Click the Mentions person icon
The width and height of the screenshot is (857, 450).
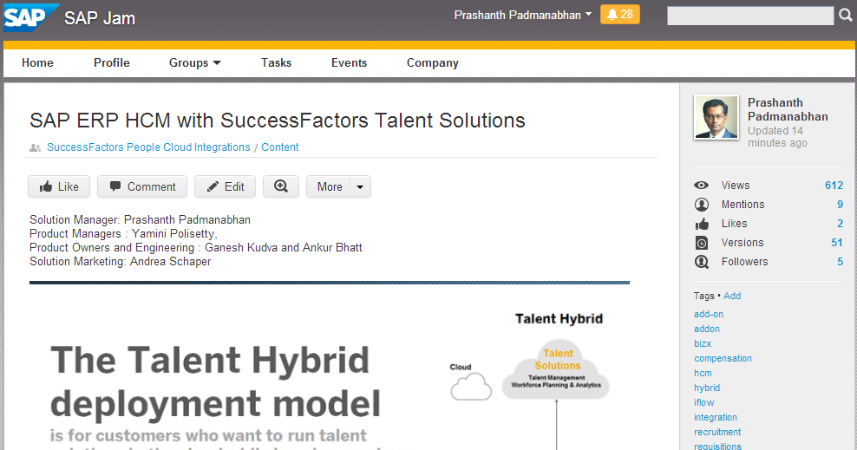(701, 205)
